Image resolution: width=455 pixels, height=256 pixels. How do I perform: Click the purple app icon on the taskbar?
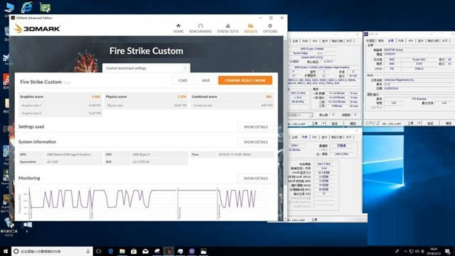tap(192, 251)
